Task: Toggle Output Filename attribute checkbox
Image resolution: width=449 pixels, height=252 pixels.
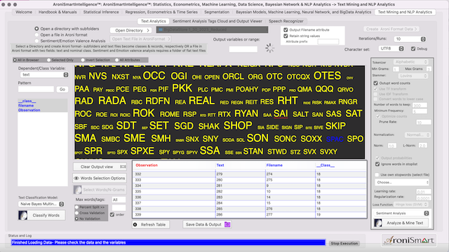Action: 286,29
